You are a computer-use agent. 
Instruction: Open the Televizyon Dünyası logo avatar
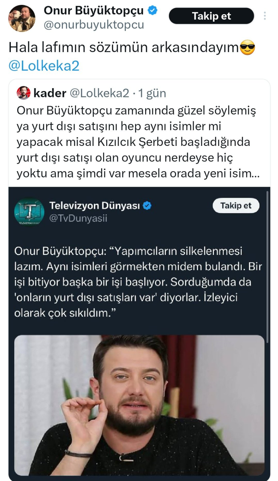point(29,211)
